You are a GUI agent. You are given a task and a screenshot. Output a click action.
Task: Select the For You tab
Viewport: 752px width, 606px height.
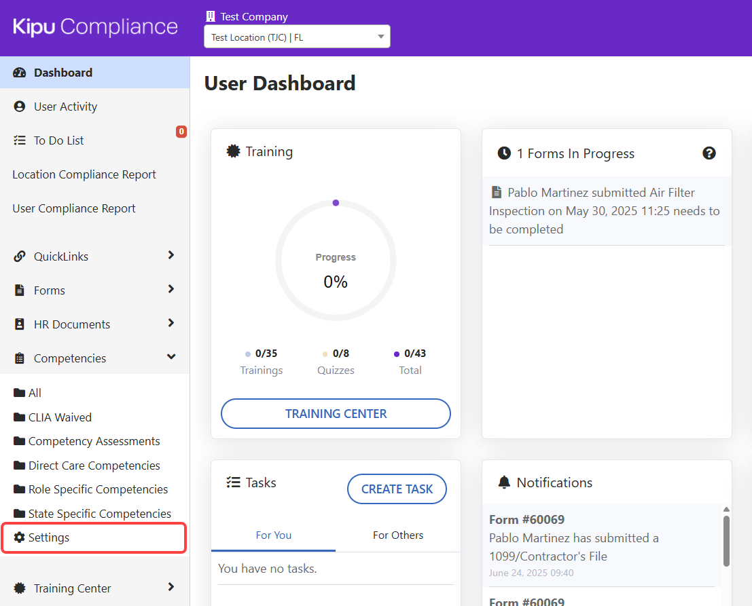point(273,535)
